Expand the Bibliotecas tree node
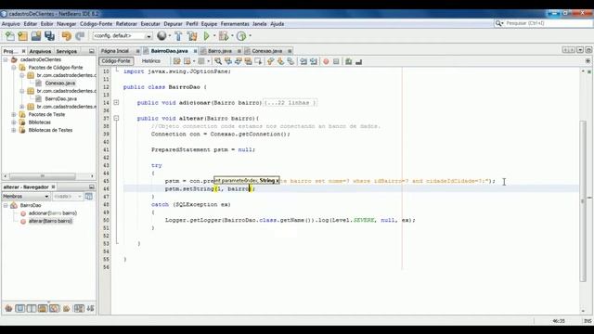594x334 pixels. 14,122
